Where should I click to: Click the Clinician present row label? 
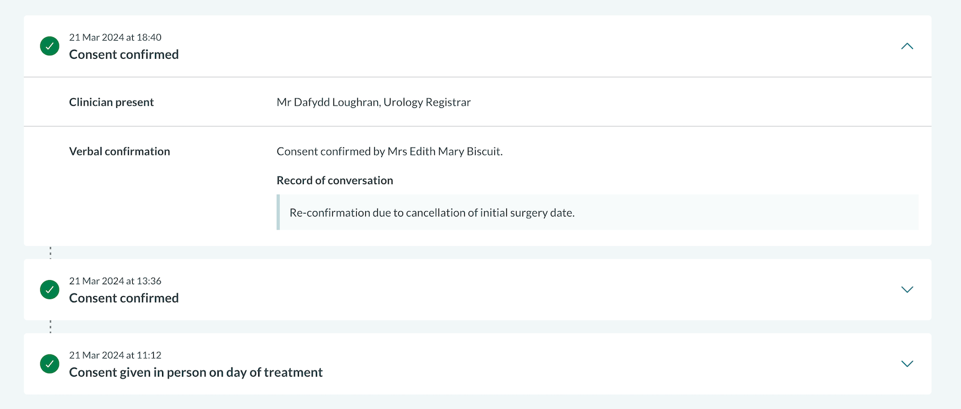tap(111, 102)
